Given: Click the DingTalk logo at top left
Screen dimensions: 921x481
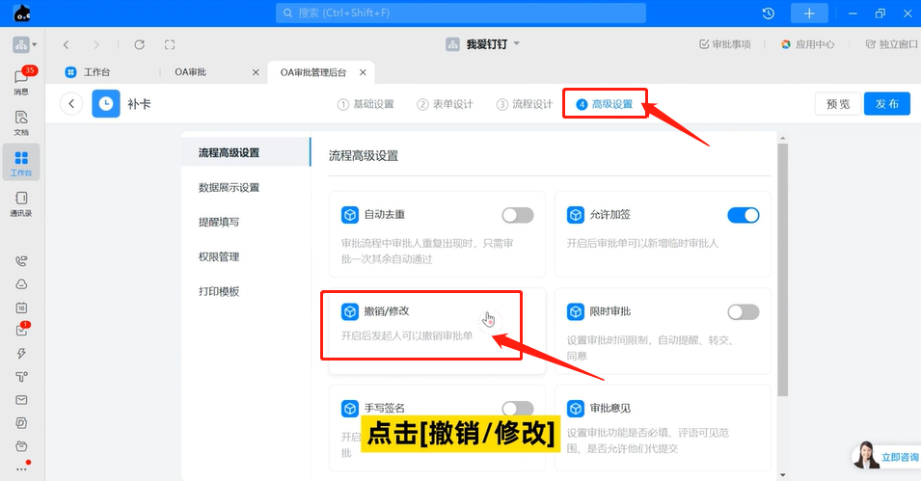Looking at the screenshot, I should [22, 13].
